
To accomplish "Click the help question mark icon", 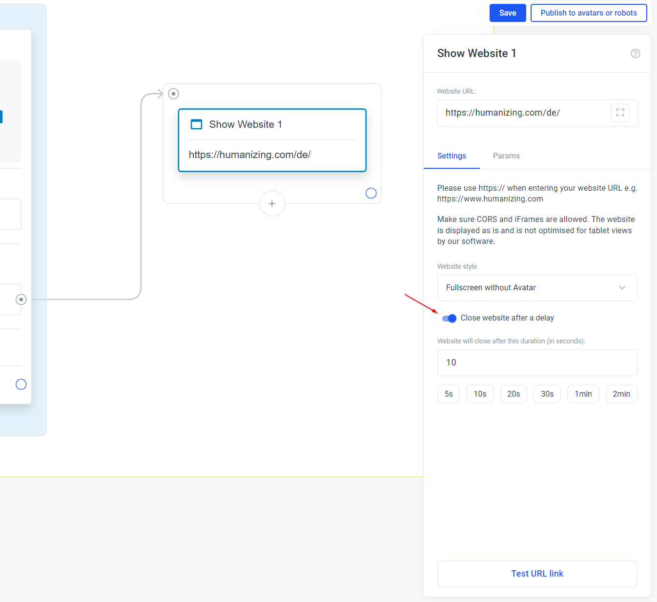I will (x=635, y=54).
